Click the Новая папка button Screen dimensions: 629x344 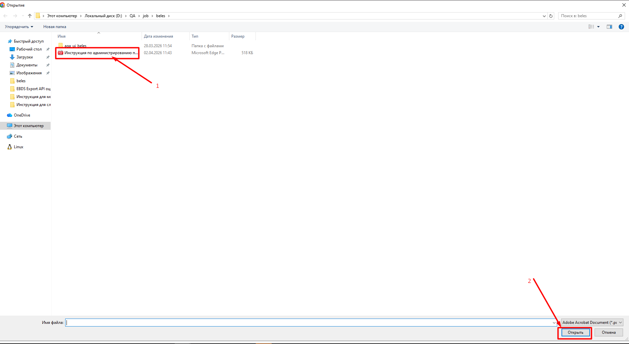point(55,27)
